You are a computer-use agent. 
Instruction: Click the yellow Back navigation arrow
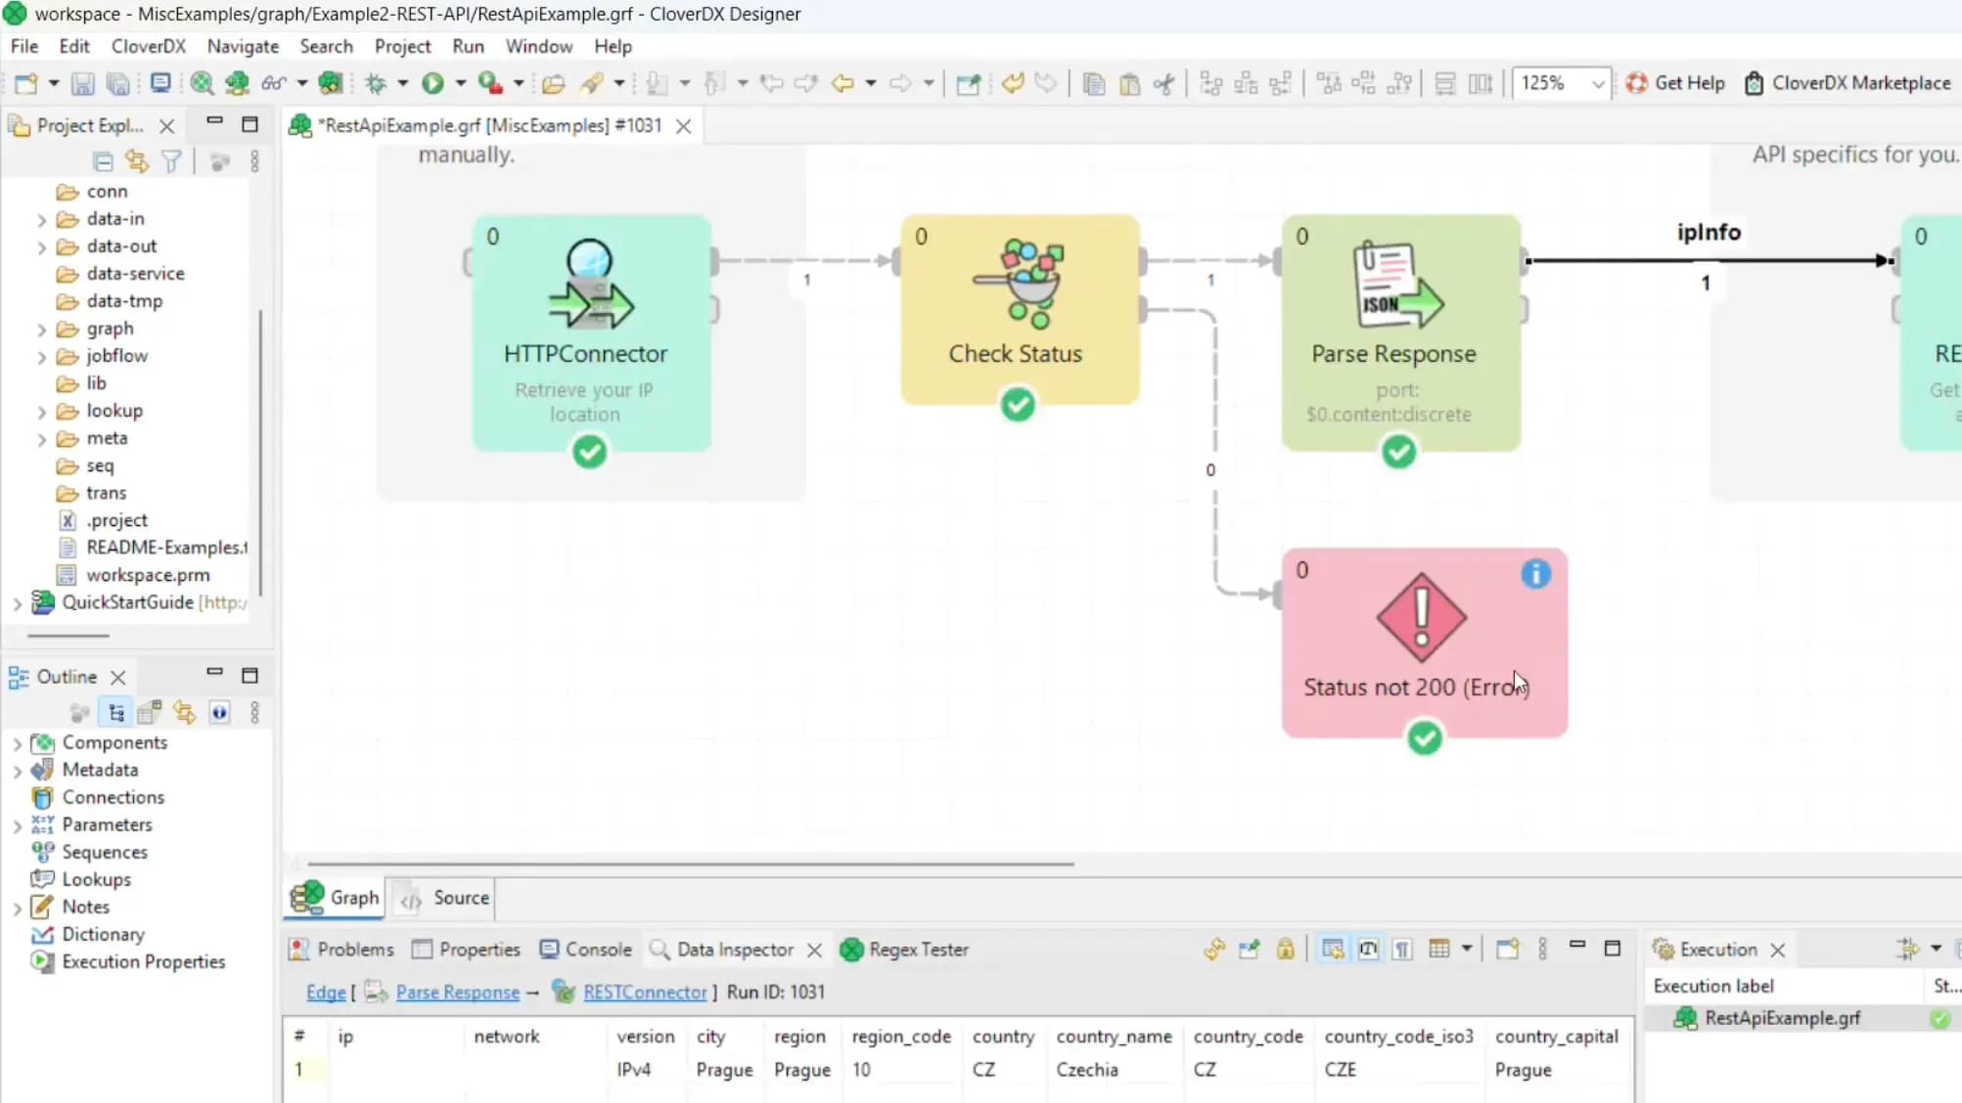pos(843,84)
